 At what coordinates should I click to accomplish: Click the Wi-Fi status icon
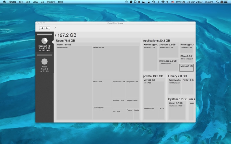click(x=163, y=2)
